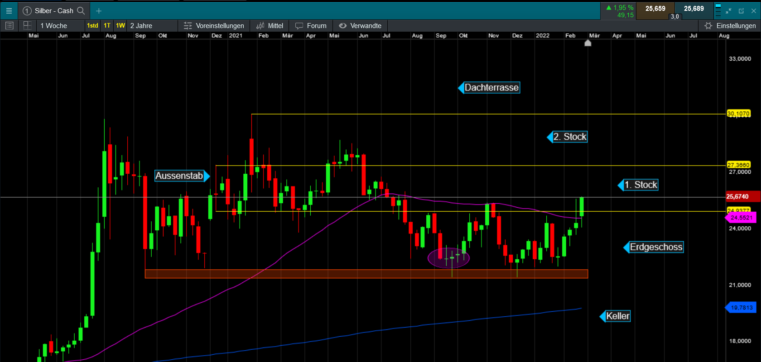Switch to the 1W interval

120,26
